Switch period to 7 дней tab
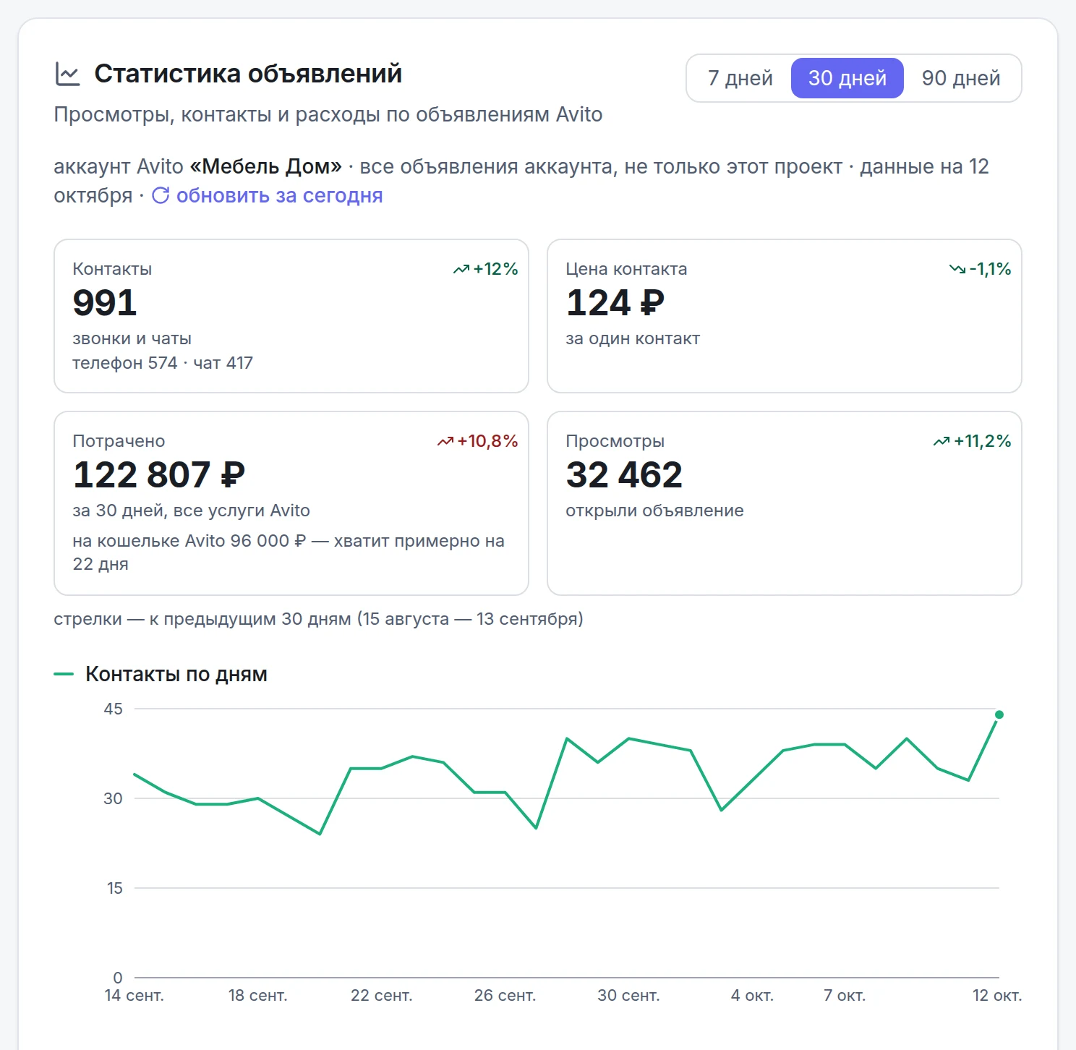This screenshot has height=1050, width=1076. click(740, 78)
